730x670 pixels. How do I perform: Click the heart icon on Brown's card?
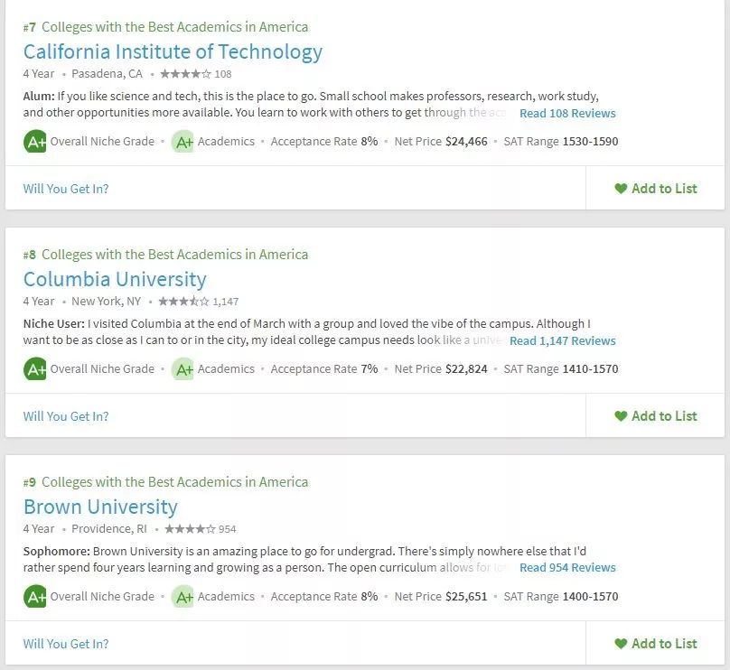tap(621, 644)
